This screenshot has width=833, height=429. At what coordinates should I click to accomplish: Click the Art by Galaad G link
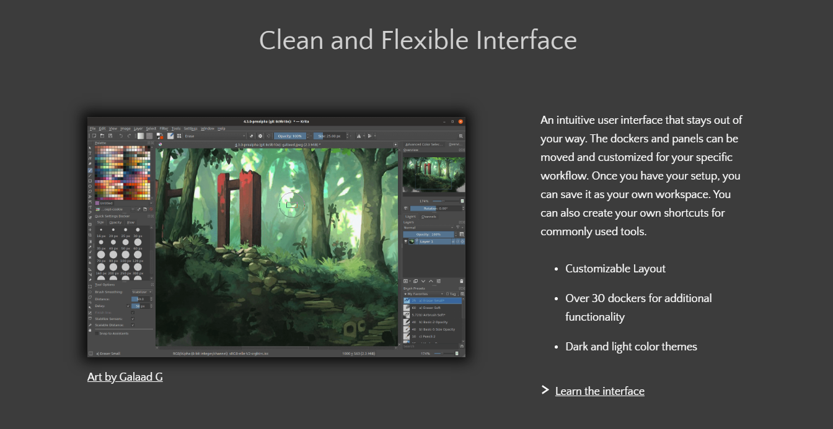click(125, 376)
